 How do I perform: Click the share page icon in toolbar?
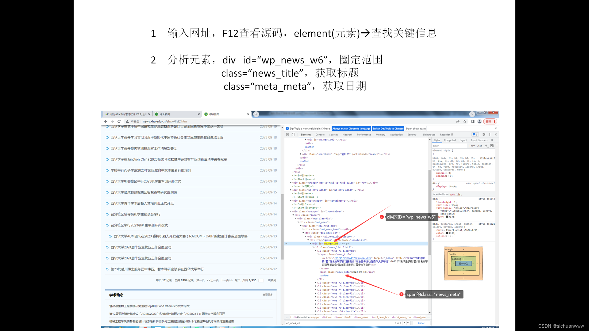[x=458, y=121]
